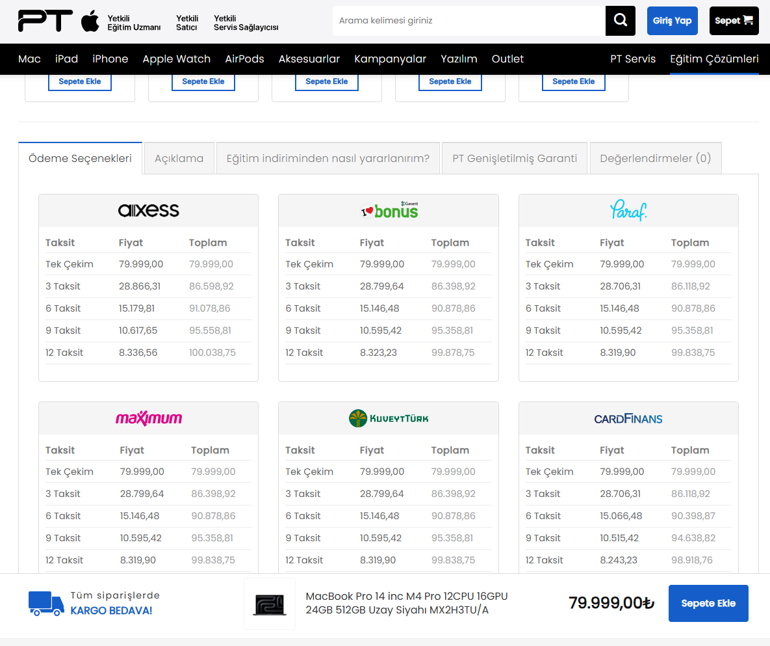Open the iPad menu

[66, 59]
